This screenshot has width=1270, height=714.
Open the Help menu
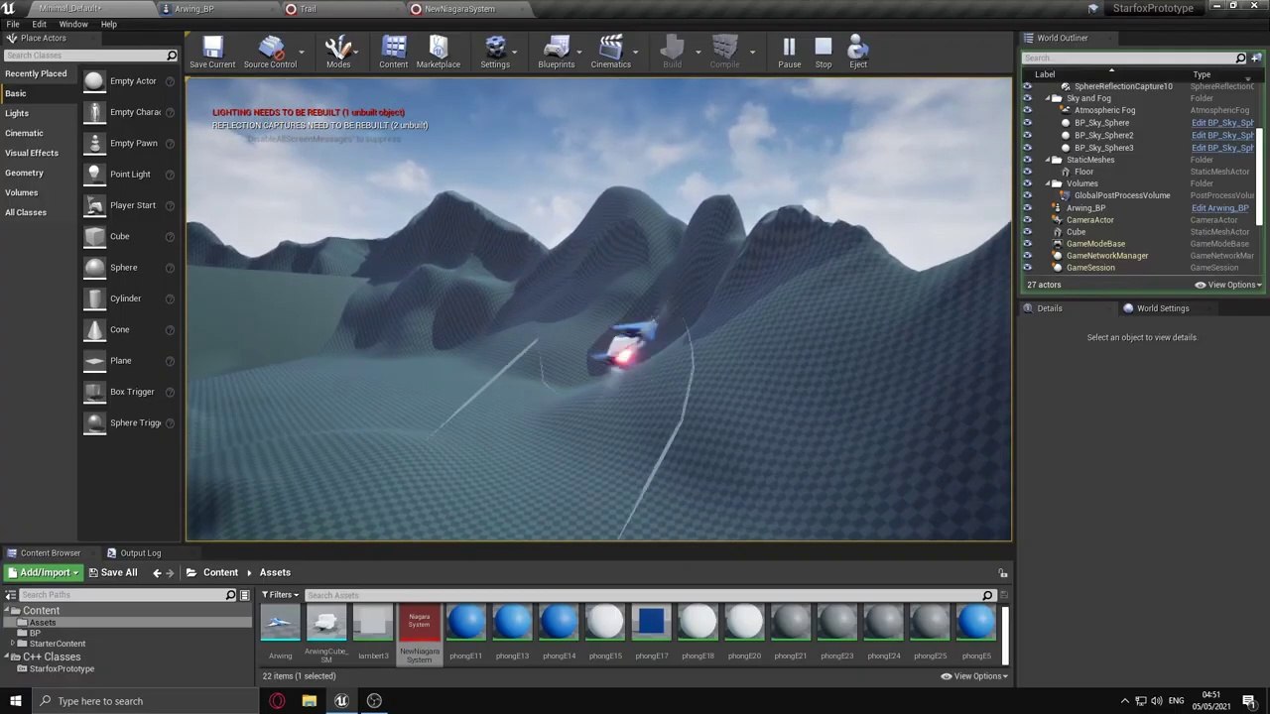108,24
